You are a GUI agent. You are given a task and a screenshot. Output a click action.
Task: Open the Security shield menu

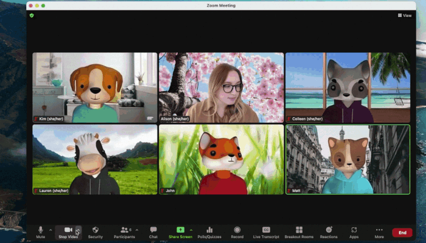pos(95,231)
